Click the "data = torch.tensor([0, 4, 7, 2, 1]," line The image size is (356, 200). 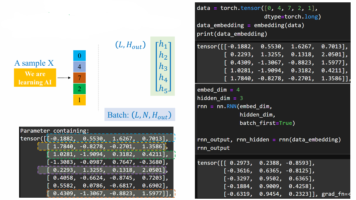point(257,8)
